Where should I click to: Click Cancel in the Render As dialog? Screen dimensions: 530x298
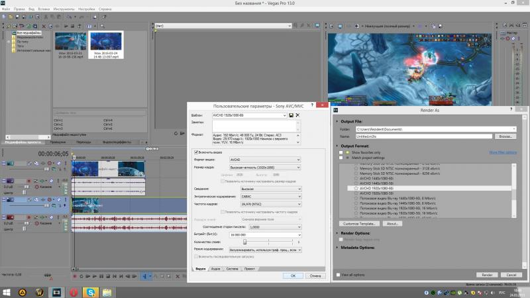tap(511, 275)
